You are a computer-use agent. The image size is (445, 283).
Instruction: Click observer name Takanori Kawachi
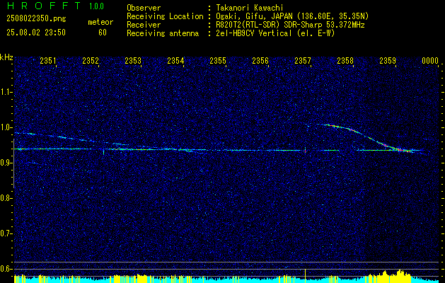[x=250, y=8]
